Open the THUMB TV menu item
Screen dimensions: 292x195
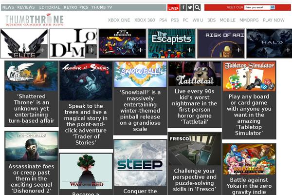point(102,7)
